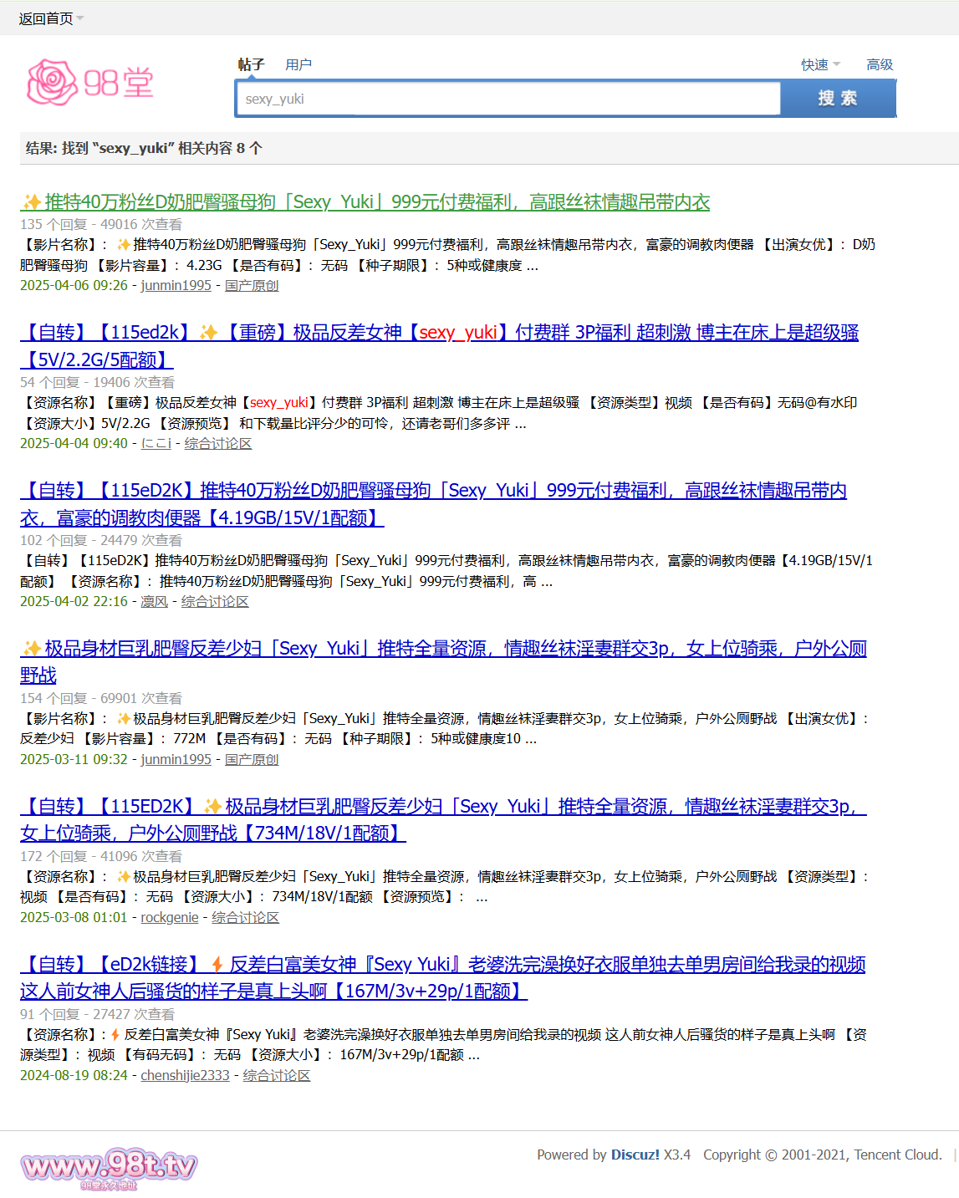Viewport: 959px width, 1198px height.
Task: Switch to the 帖子 search tab
Action: click(251, 65)
